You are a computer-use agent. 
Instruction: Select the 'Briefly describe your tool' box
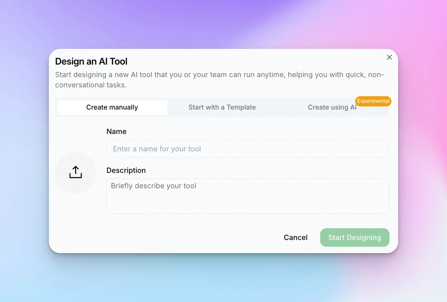coord(248,196)
